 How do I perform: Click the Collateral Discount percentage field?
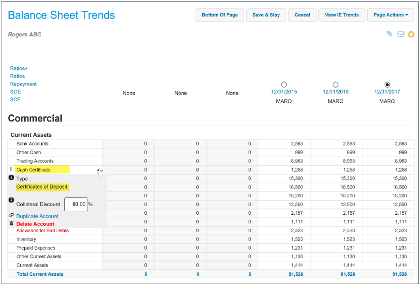tap(76, 204)
